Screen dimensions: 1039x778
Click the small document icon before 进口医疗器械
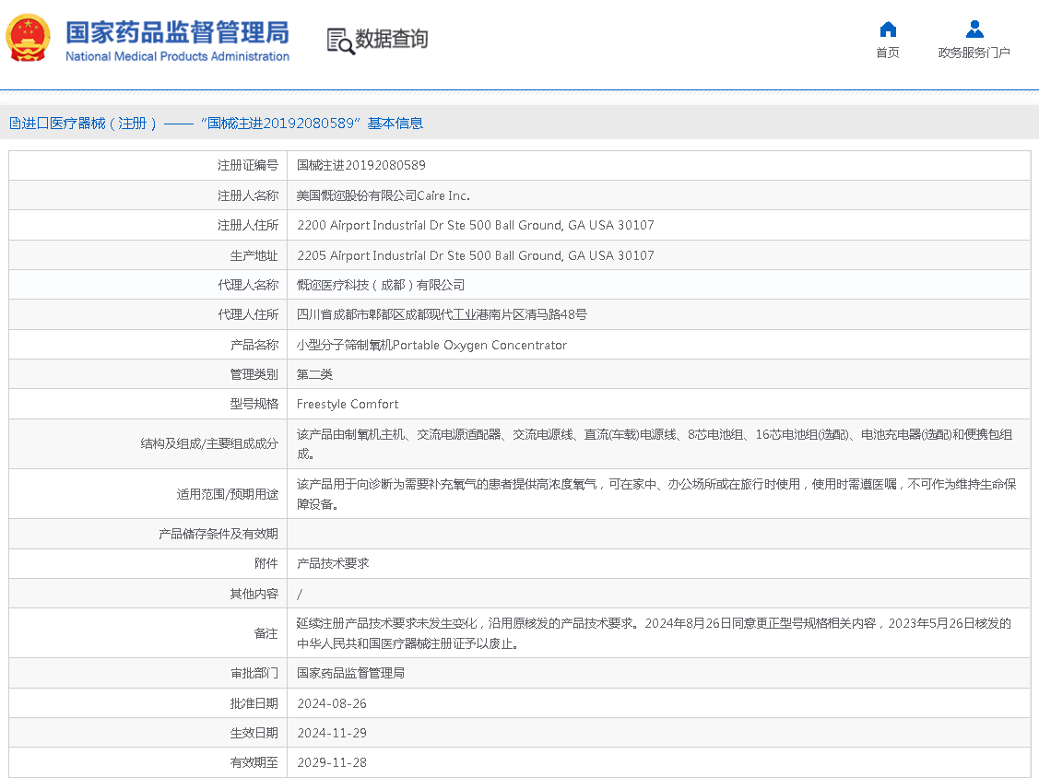[x=14, y=124]
